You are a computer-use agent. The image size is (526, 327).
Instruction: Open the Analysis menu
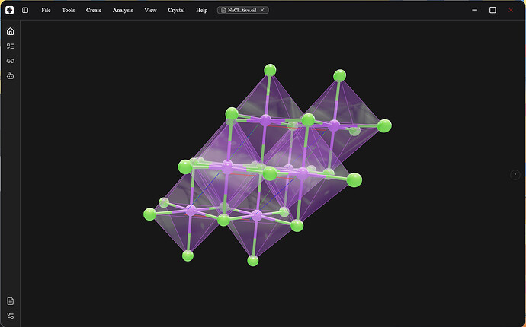pos(123,10)
